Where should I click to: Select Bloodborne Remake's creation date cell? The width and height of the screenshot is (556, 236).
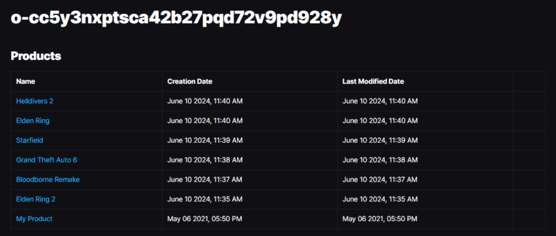click(x=250, y=180)
